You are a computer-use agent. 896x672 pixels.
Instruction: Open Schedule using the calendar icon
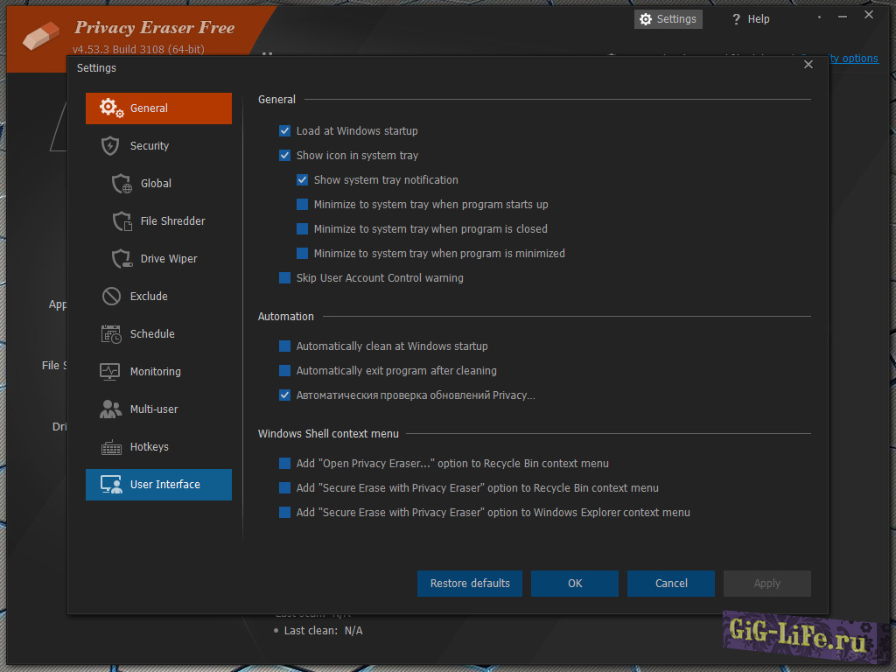(x=111, y=334)
